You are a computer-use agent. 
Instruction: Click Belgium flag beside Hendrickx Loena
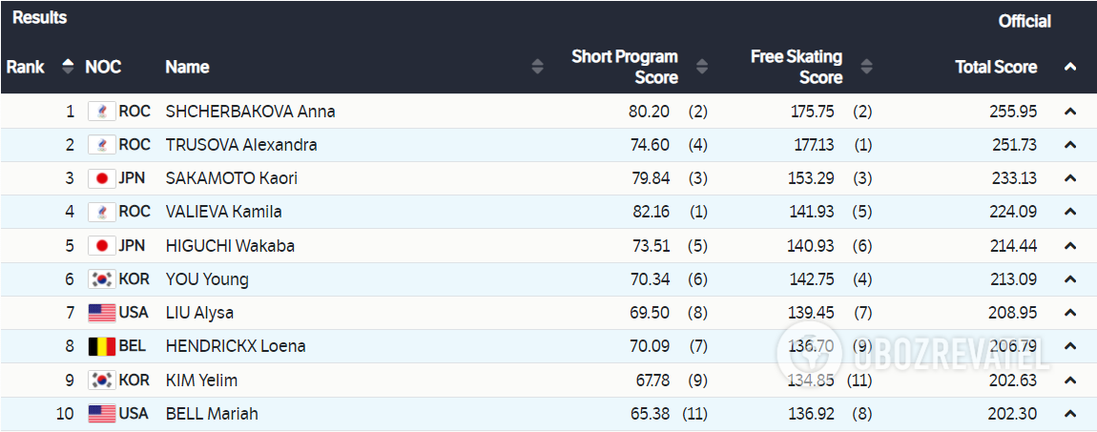click(x=101, y=346)
